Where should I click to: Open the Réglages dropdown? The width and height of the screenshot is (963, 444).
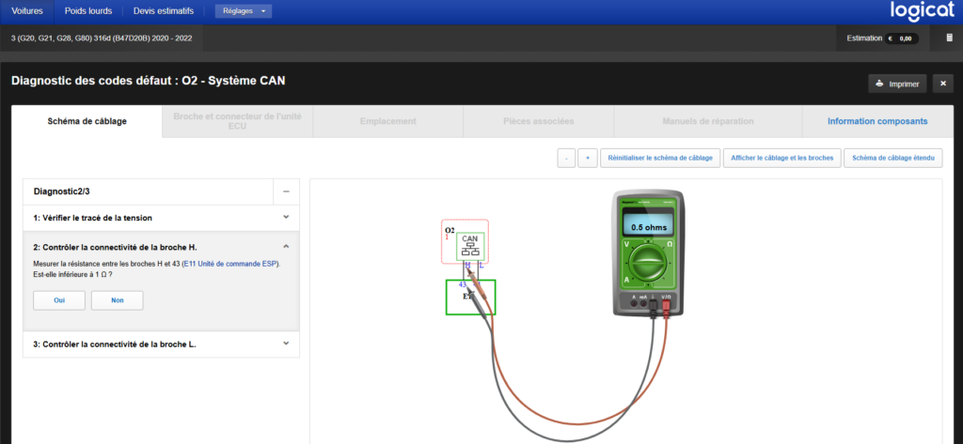coord(244,11)
